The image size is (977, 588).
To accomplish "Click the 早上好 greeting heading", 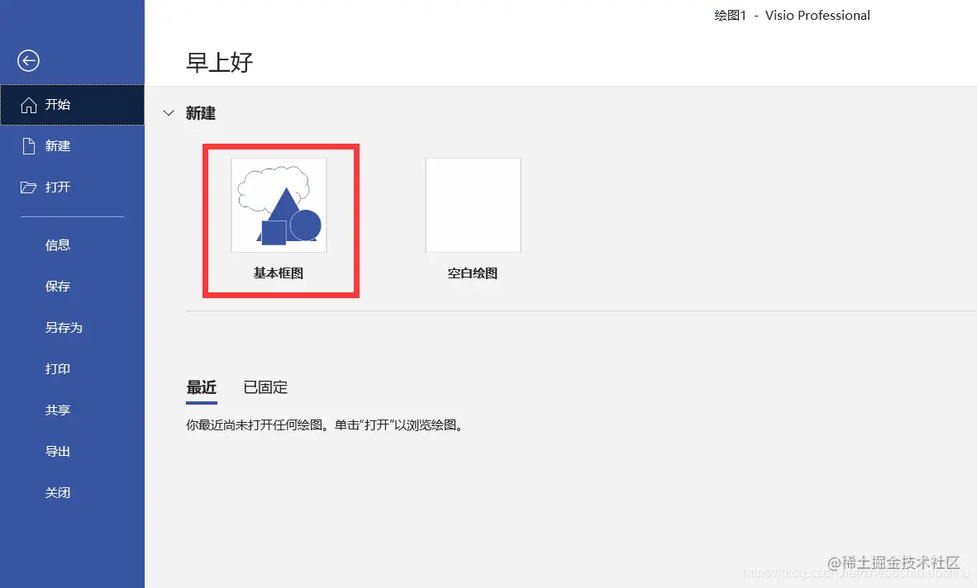I will (x=219, y=62).
